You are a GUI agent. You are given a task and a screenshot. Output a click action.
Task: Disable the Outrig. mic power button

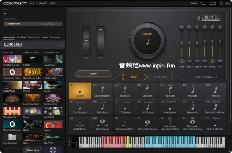click(212, 61)
